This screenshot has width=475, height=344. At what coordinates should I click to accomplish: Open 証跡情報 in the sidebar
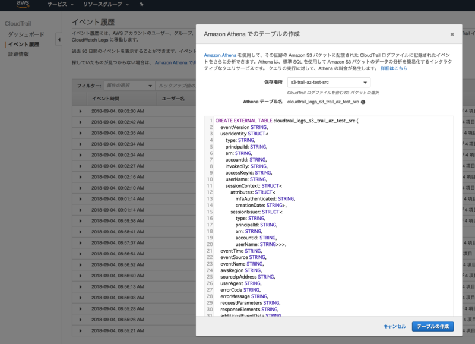18,54
